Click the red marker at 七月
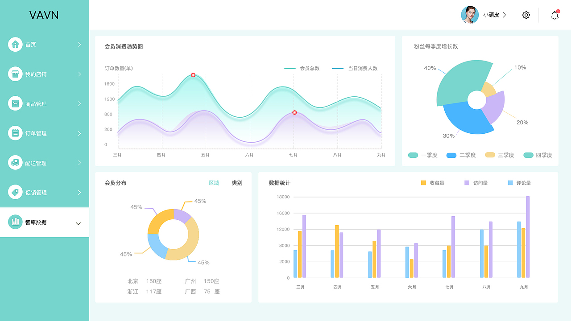The width and height of the screenshot is (571, 321). pos(294,112)
